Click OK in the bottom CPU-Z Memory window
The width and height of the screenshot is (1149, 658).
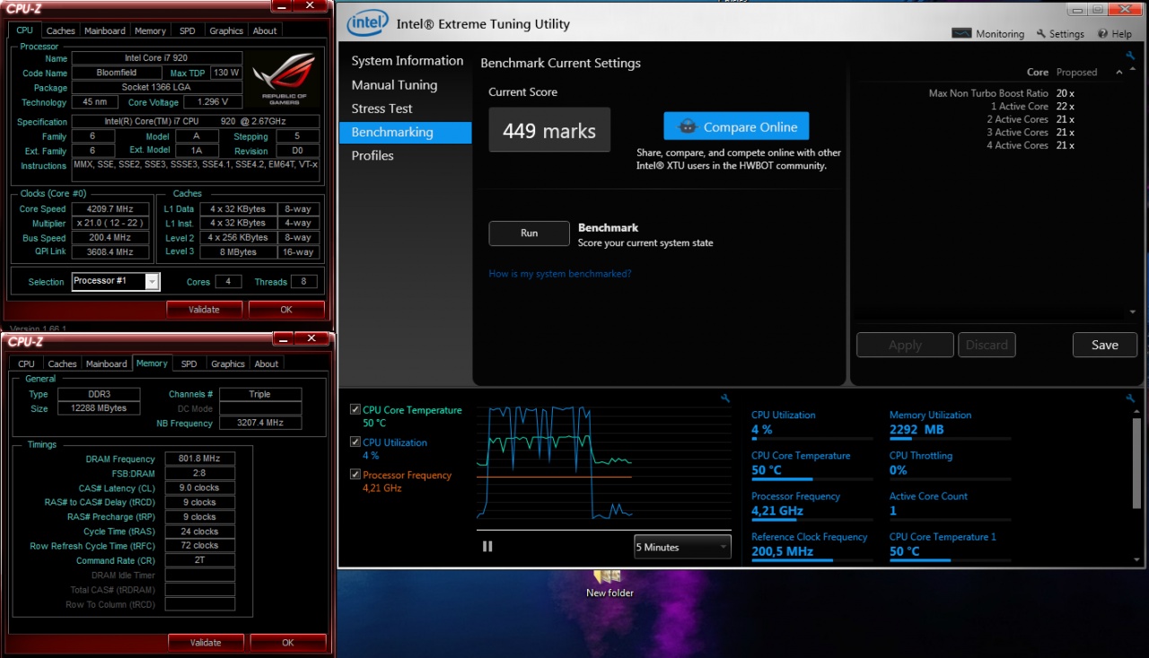(x=288, y=643)
